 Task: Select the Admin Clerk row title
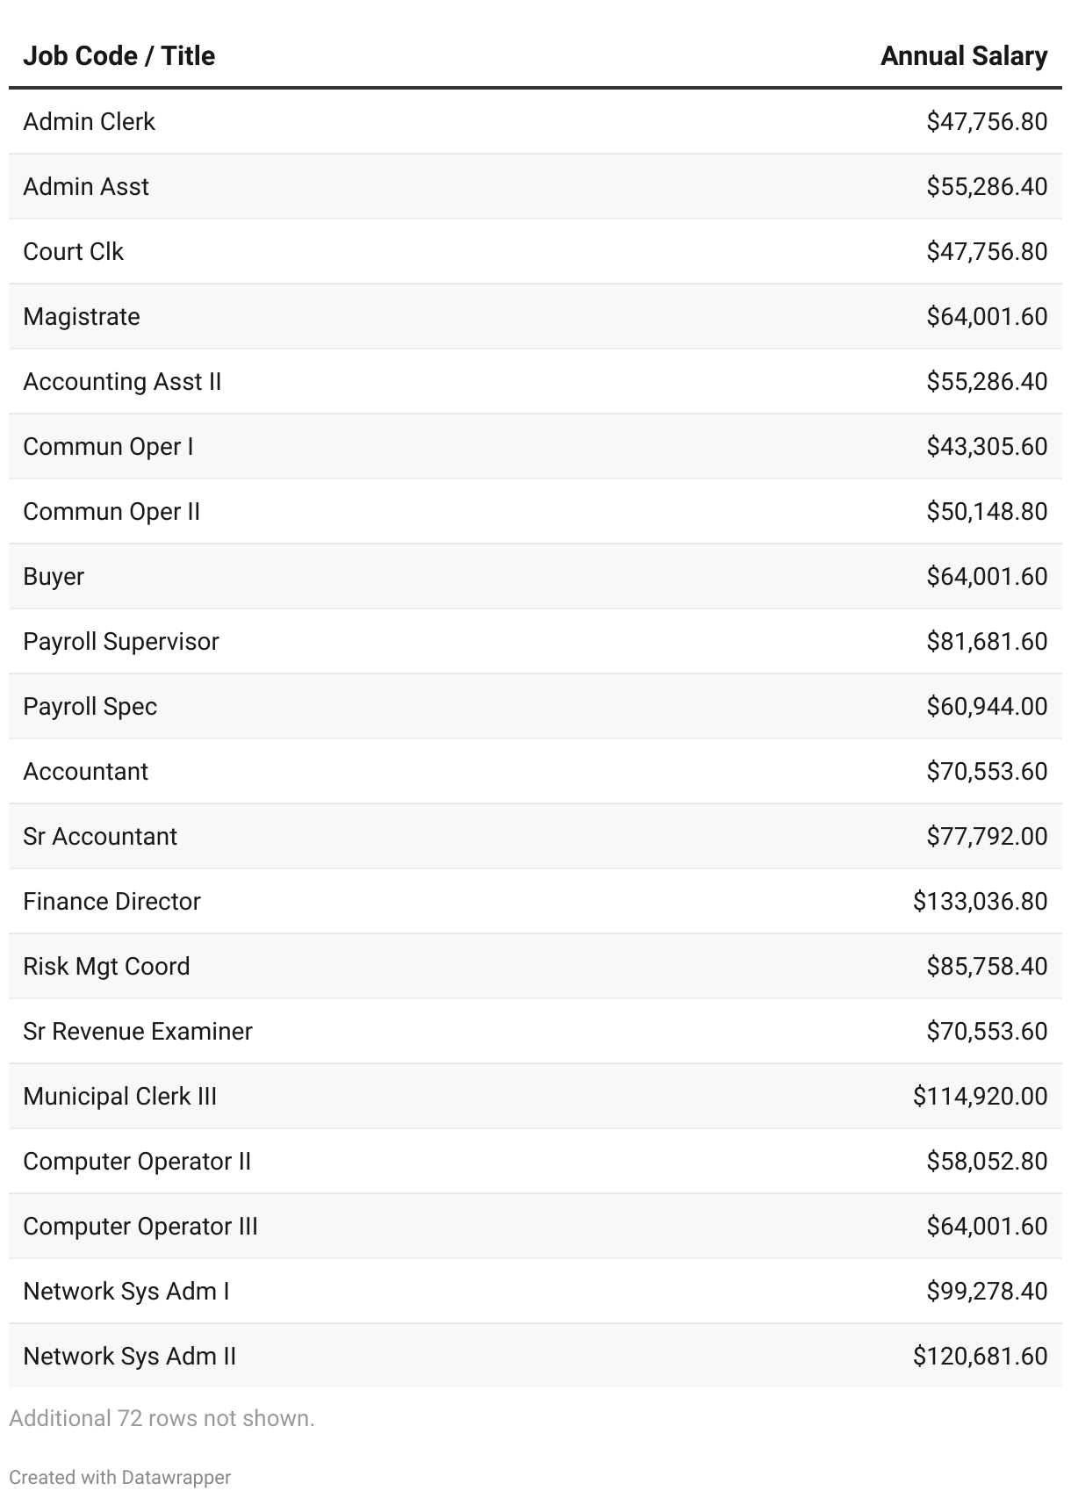pos(89,121)
